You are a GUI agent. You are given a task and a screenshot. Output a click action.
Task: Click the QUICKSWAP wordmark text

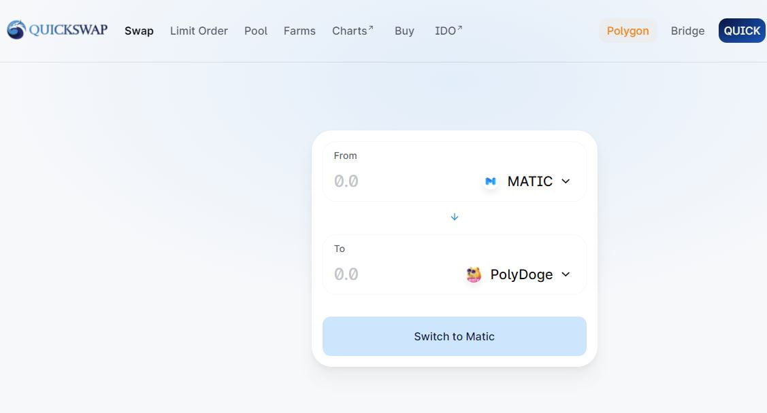click(68, 30)
